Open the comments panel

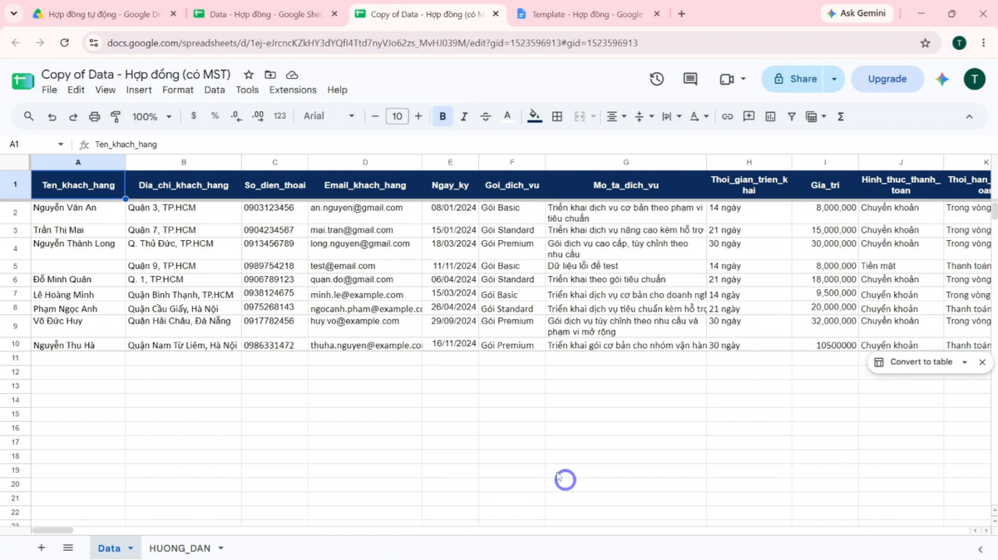690,79
